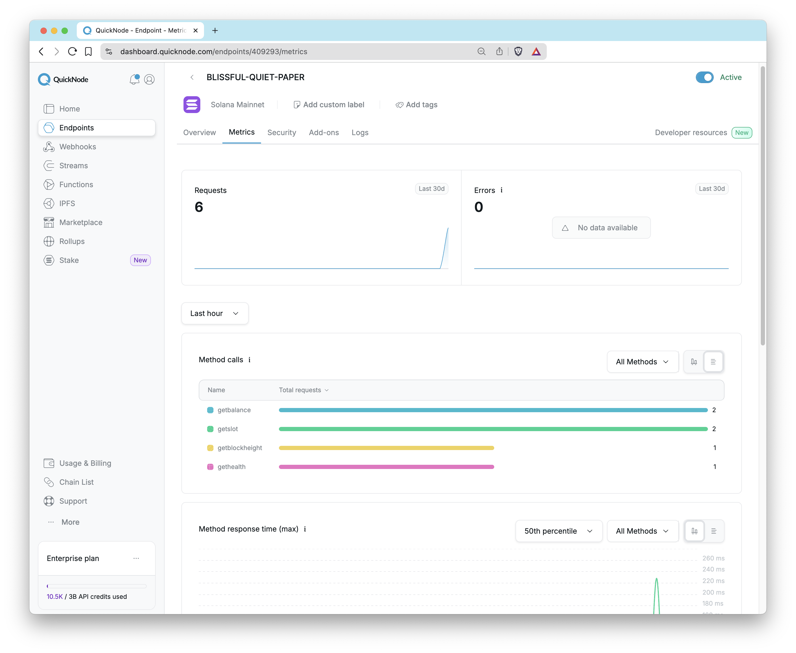Click the Method calls info icon
This screenshot has width=796, height=653.
pyautogui.click(x=249, y=360)
